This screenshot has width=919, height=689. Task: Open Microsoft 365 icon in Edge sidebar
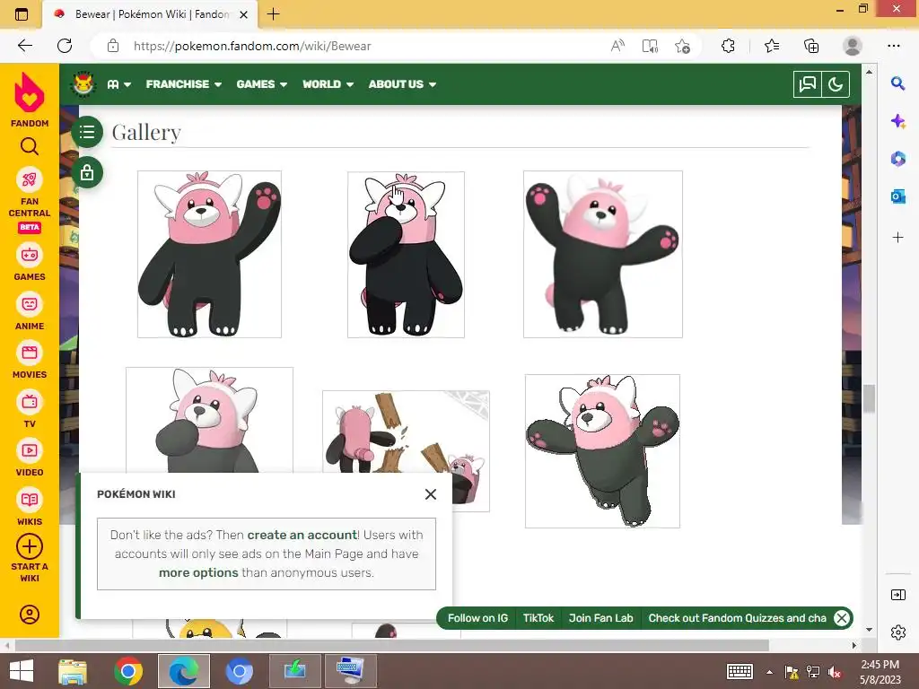pos(897,158)
